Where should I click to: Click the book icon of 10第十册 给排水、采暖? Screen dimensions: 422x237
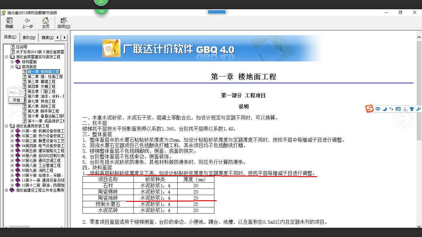click(x=18, y=175)
